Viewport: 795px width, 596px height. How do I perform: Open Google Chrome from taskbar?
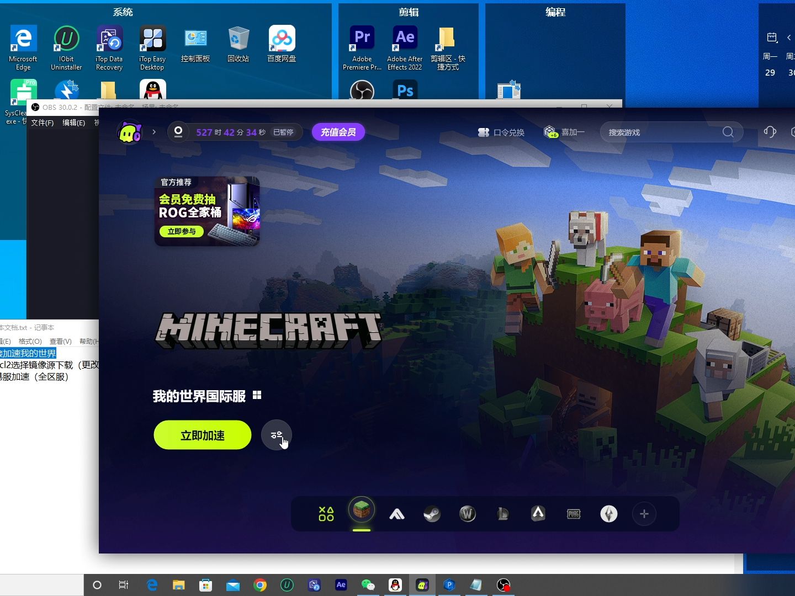(260, 585)
